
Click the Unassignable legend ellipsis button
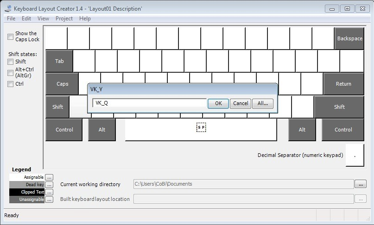click(49, 200)
